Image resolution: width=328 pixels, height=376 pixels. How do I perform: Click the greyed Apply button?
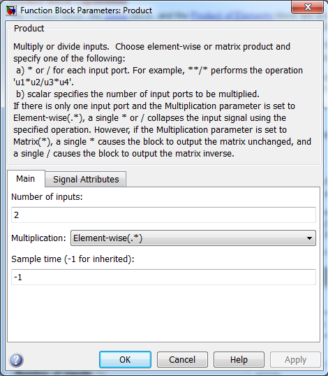[x=295, y=360]
